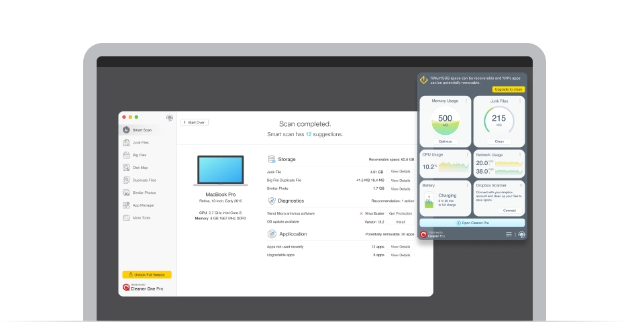The image size is (628, 322).
Task: Click Cleaner One Pro logo in sidebar
Action: [x=143, y=287]
